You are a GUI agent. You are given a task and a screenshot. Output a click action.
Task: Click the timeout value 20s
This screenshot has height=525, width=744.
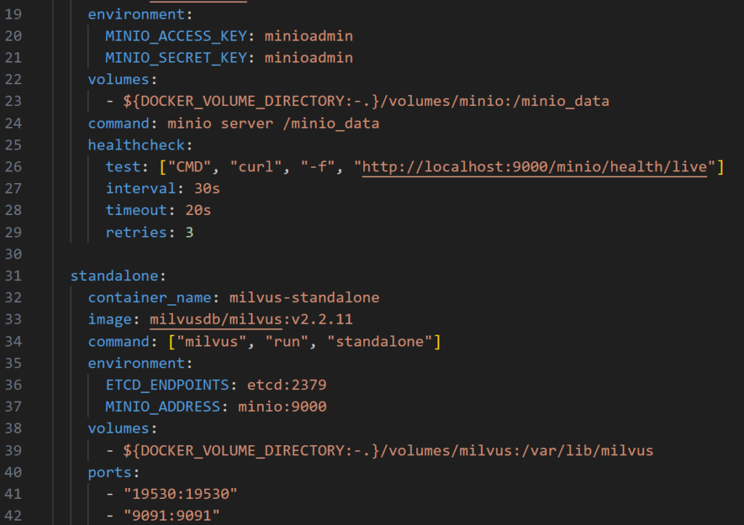[x=198, y=211]
